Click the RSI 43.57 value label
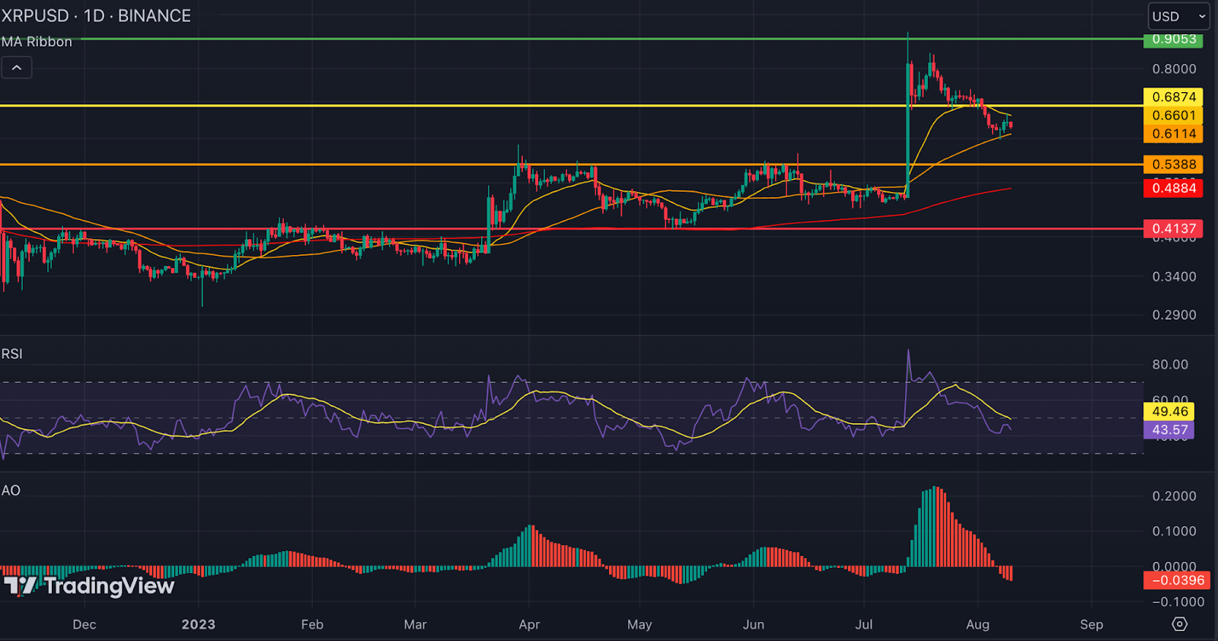This screenshot has height=641, width=1218. (x=1169, y=430)
